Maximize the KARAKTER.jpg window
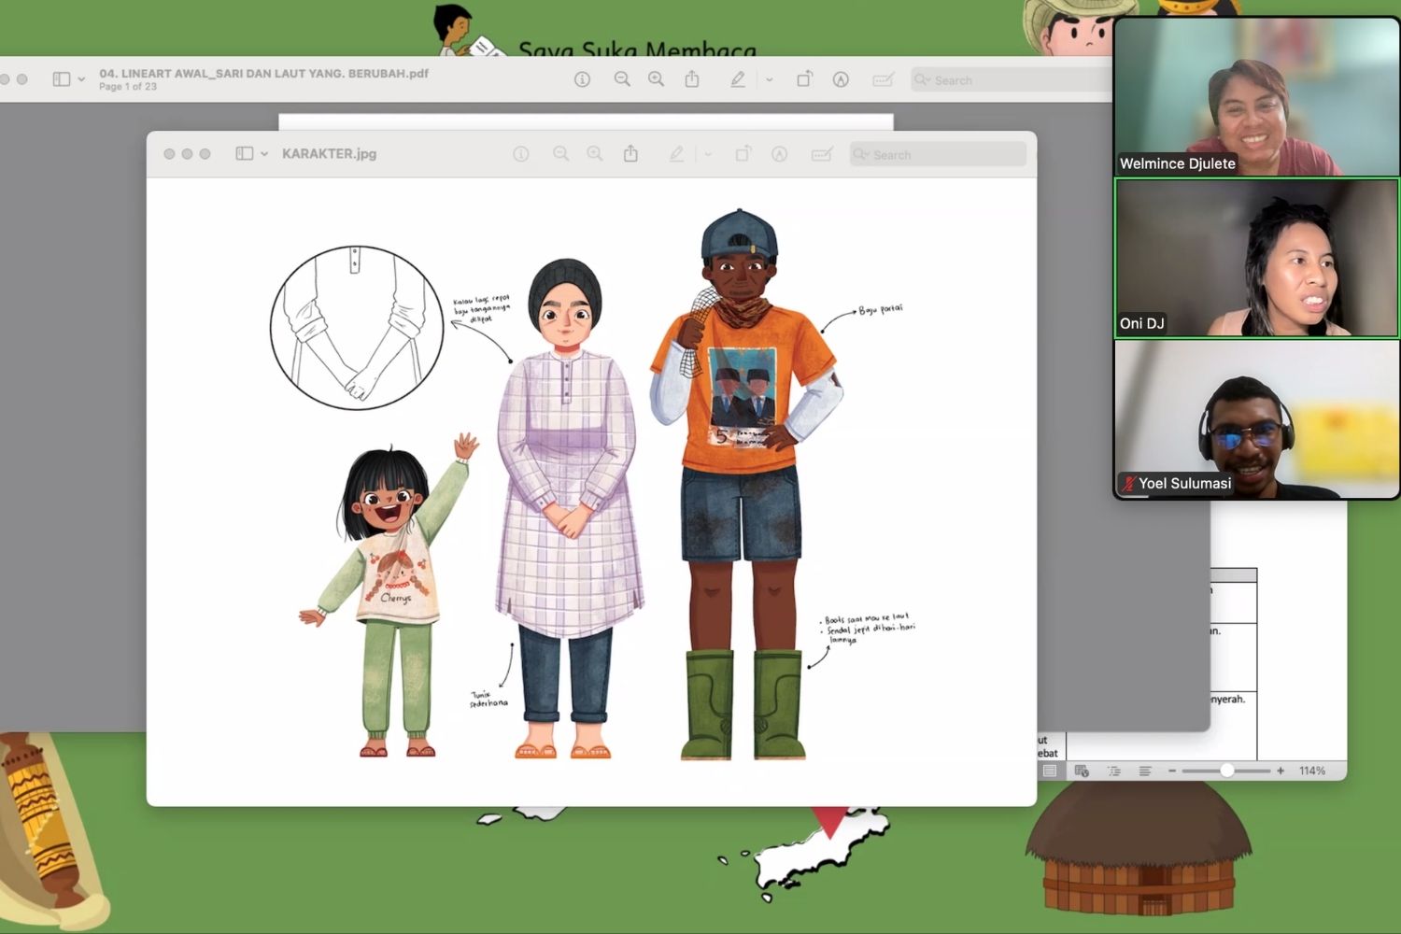Viewport: 1401px width, 934px height. pyautogui.click(x=205, y=154)
